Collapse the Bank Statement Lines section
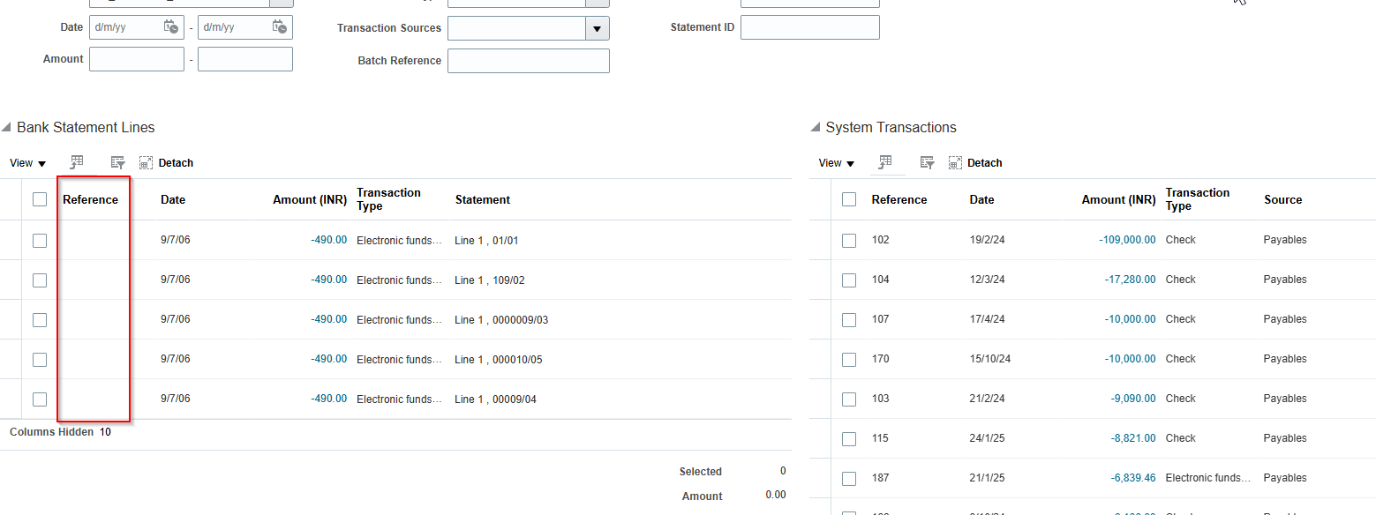 (6, 127)
